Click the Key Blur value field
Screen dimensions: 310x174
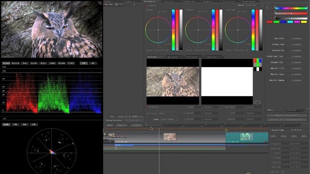(x=296, y=39)
